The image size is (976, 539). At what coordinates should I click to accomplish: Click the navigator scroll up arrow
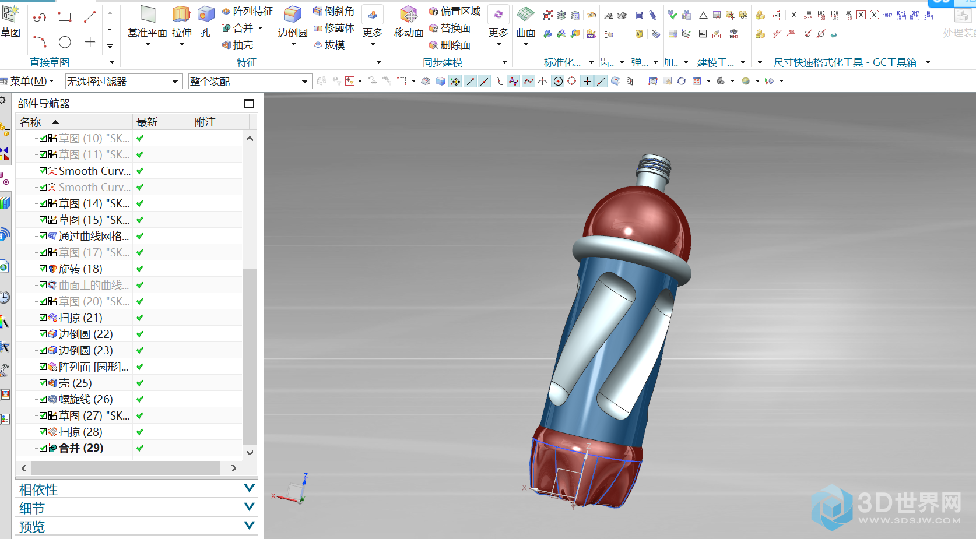click(250, 138)
